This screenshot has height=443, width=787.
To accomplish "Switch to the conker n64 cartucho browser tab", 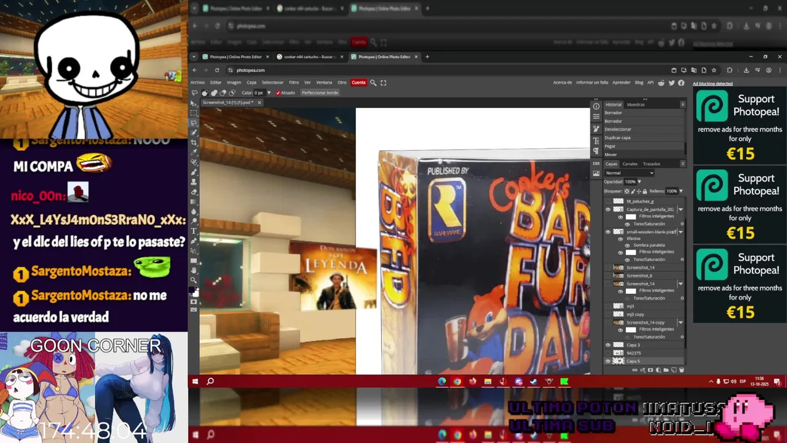I will [310, 57].
